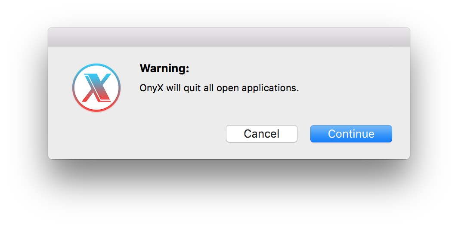Click the Continue button
Image resolution: width=458 pixels, height=228 pixels.
point(351,134)
